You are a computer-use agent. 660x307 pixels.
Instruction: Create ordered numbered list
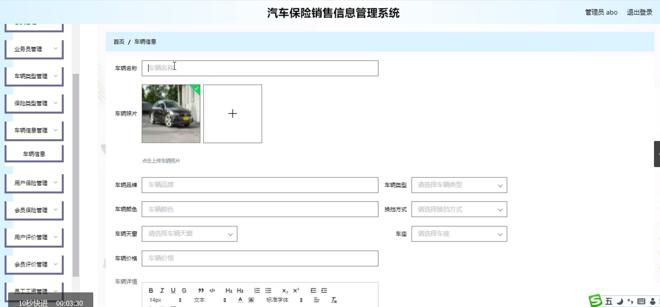coord(257,291)
